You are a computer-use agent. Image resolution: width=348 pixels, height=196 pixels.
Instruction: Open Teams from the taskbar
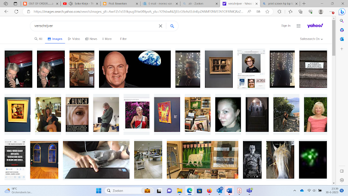tap(249, 191)
